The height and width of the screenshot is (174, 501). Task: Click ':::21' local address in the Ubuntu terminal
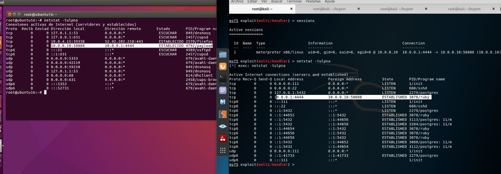click(56, 50)
